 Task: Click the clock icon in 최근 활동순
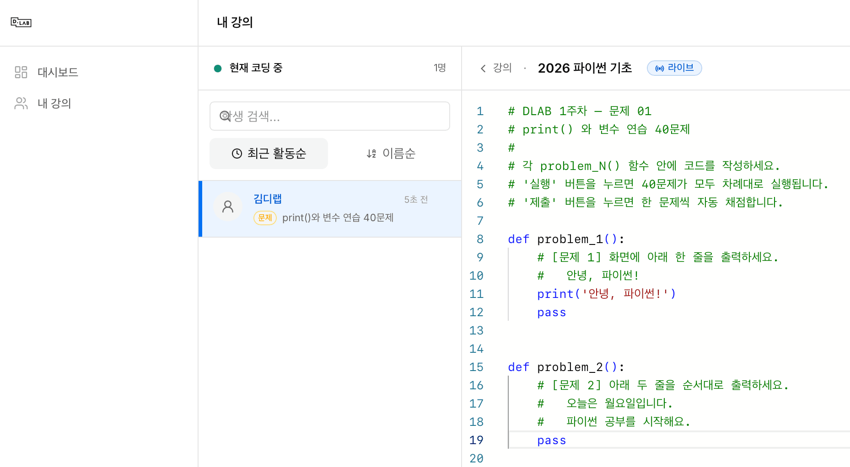(x=237, y=154)
